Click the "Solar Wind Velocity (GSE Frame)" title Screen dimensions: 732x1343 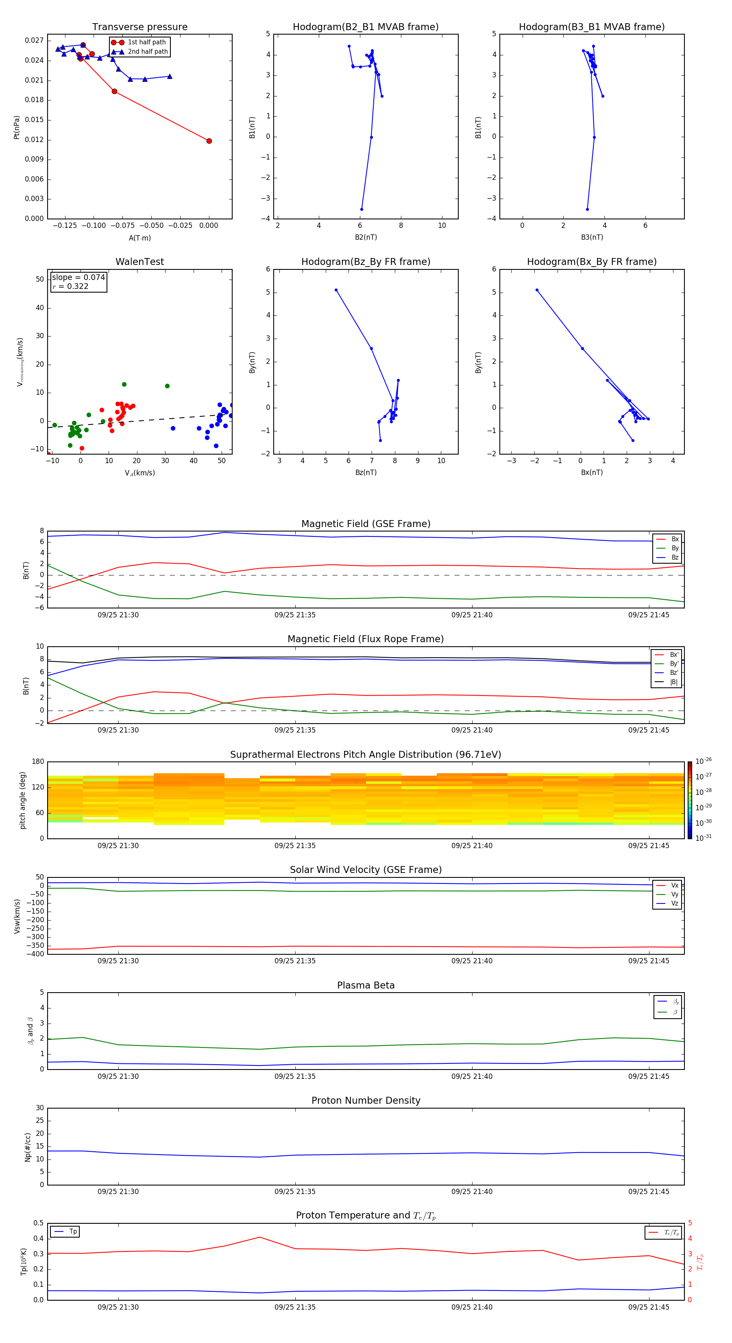click(x=366, y=870)
